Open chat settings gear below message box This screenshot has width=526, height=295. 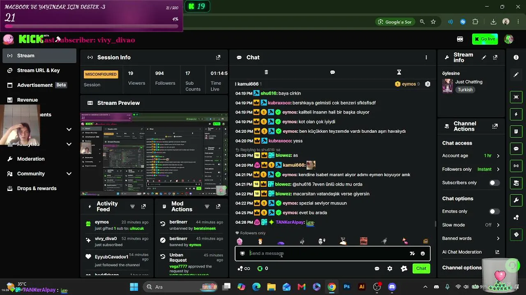pos(390,268)
